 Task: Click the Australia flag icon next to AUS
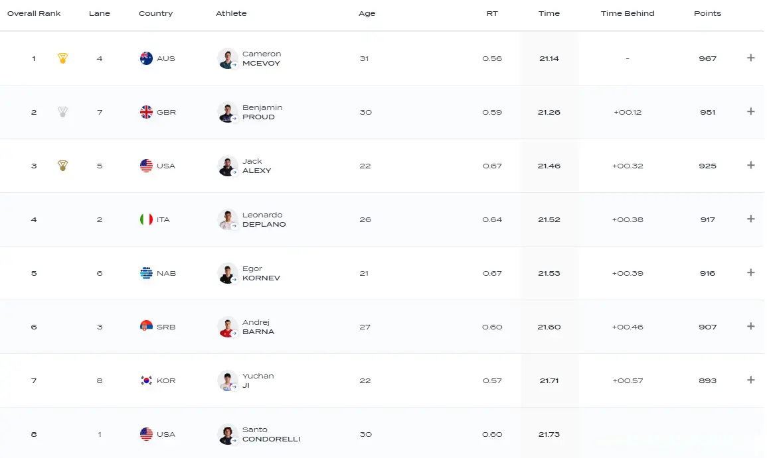146,58
